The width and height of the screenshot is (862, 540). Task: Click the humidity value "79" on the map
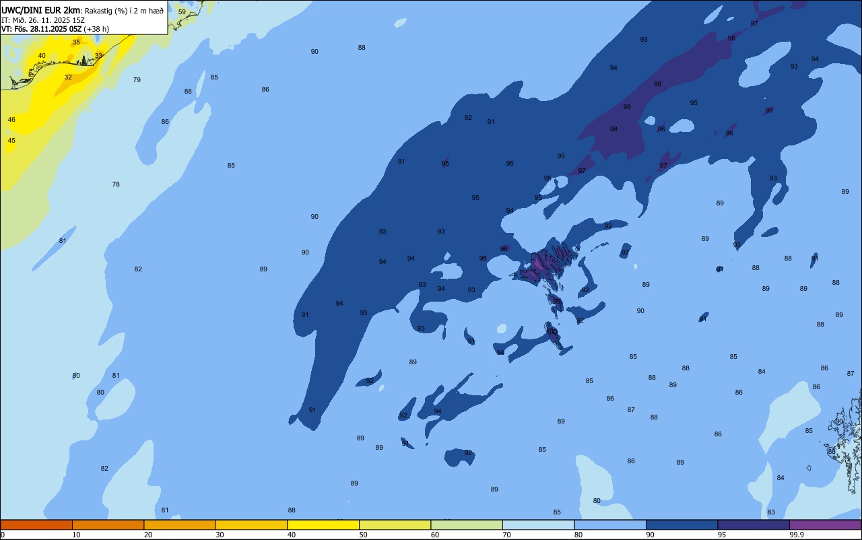[137, 80]
